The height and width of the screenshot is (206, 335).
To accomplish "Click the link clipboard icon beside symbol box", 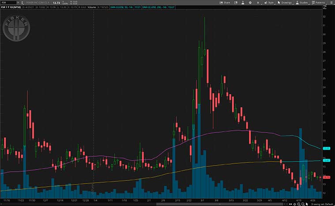I will (x=22, y=3).
